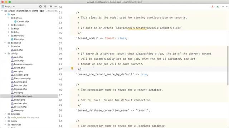
Task: Open filesystems.php file
Action: coord(22,78)
